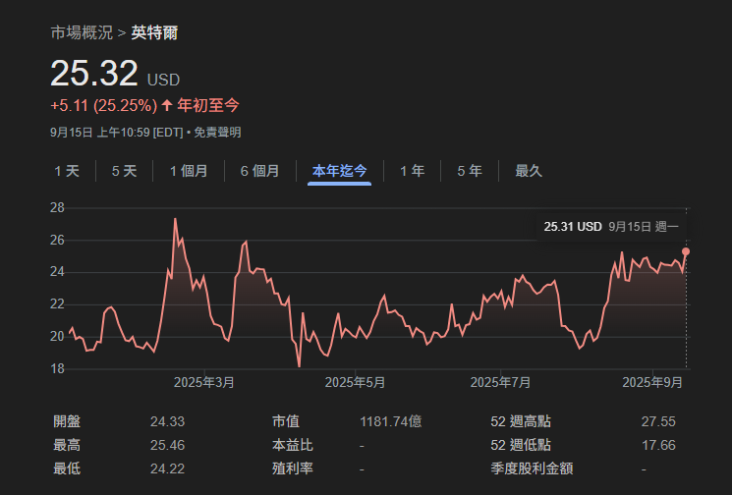Open the 市場概況 breadcrumb link
This screenshot has width=732, height=495.
(x=82, y=32)
